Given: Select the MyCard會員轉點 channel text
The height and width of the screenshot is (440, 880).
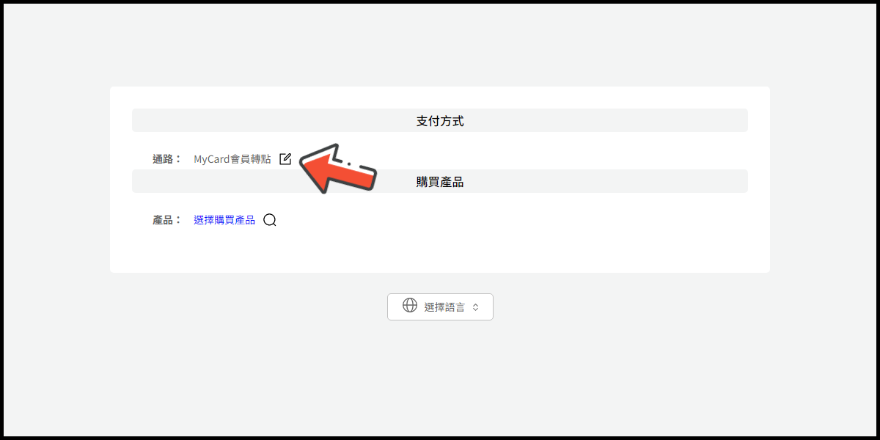Looking at the screenshot, I should (232, 159).
